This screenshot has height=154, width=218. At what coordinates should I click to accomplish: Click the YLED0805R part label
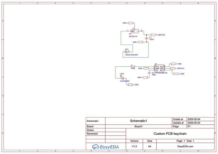tap(125, 81)
